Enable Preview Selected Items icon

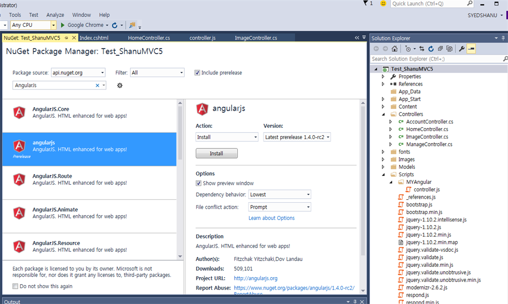[471, 48]
